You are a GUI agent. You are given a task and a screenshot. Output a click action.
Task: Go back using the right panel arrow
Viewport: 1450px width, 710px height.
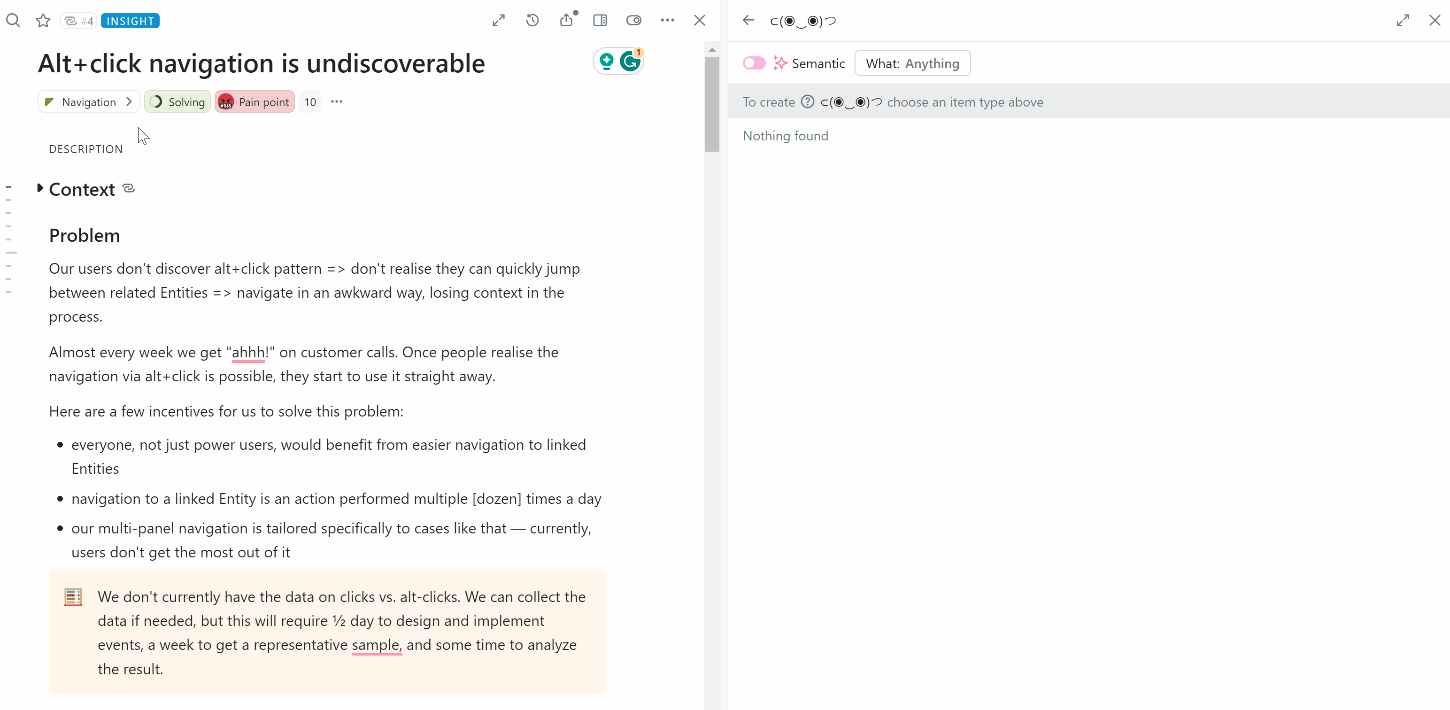[748, 20]
